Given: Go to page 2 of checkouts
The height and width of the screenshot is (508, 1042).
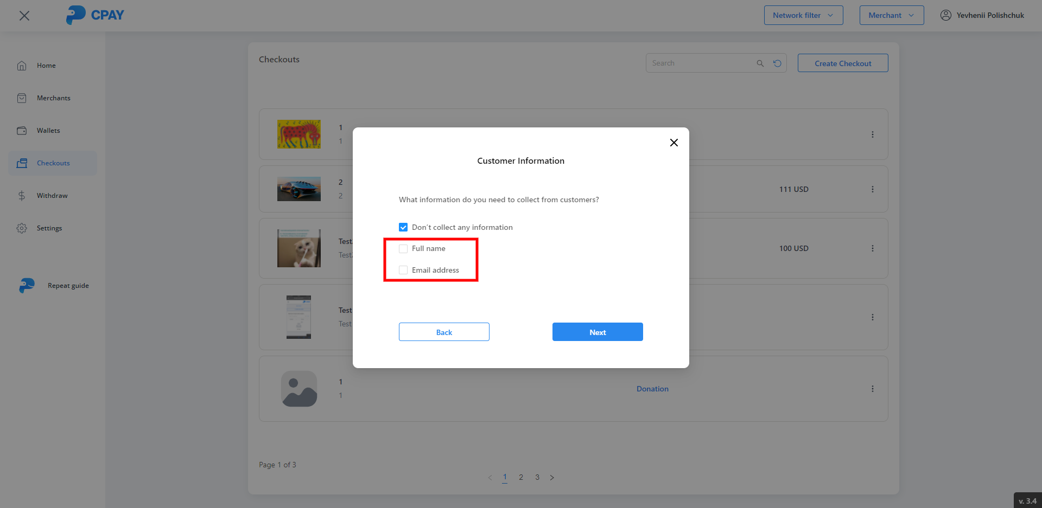Looking at the screenshot, I should [521, 477].
